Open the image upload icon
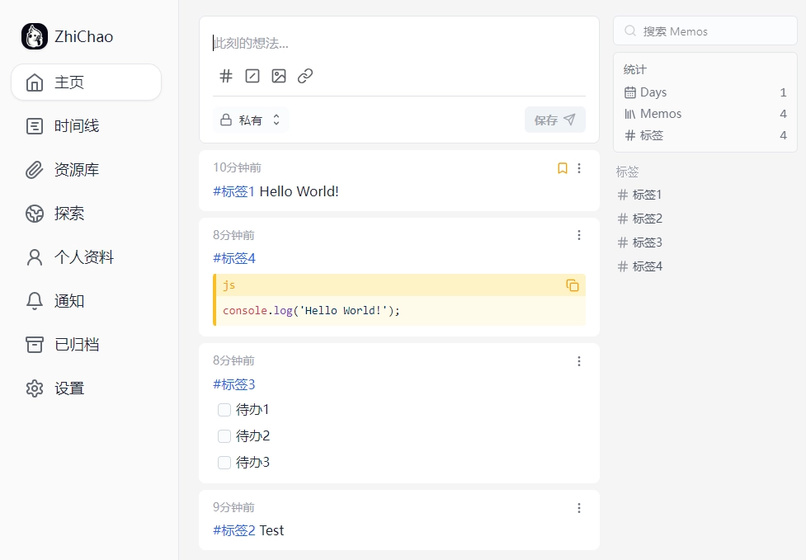 coord(279,76)
